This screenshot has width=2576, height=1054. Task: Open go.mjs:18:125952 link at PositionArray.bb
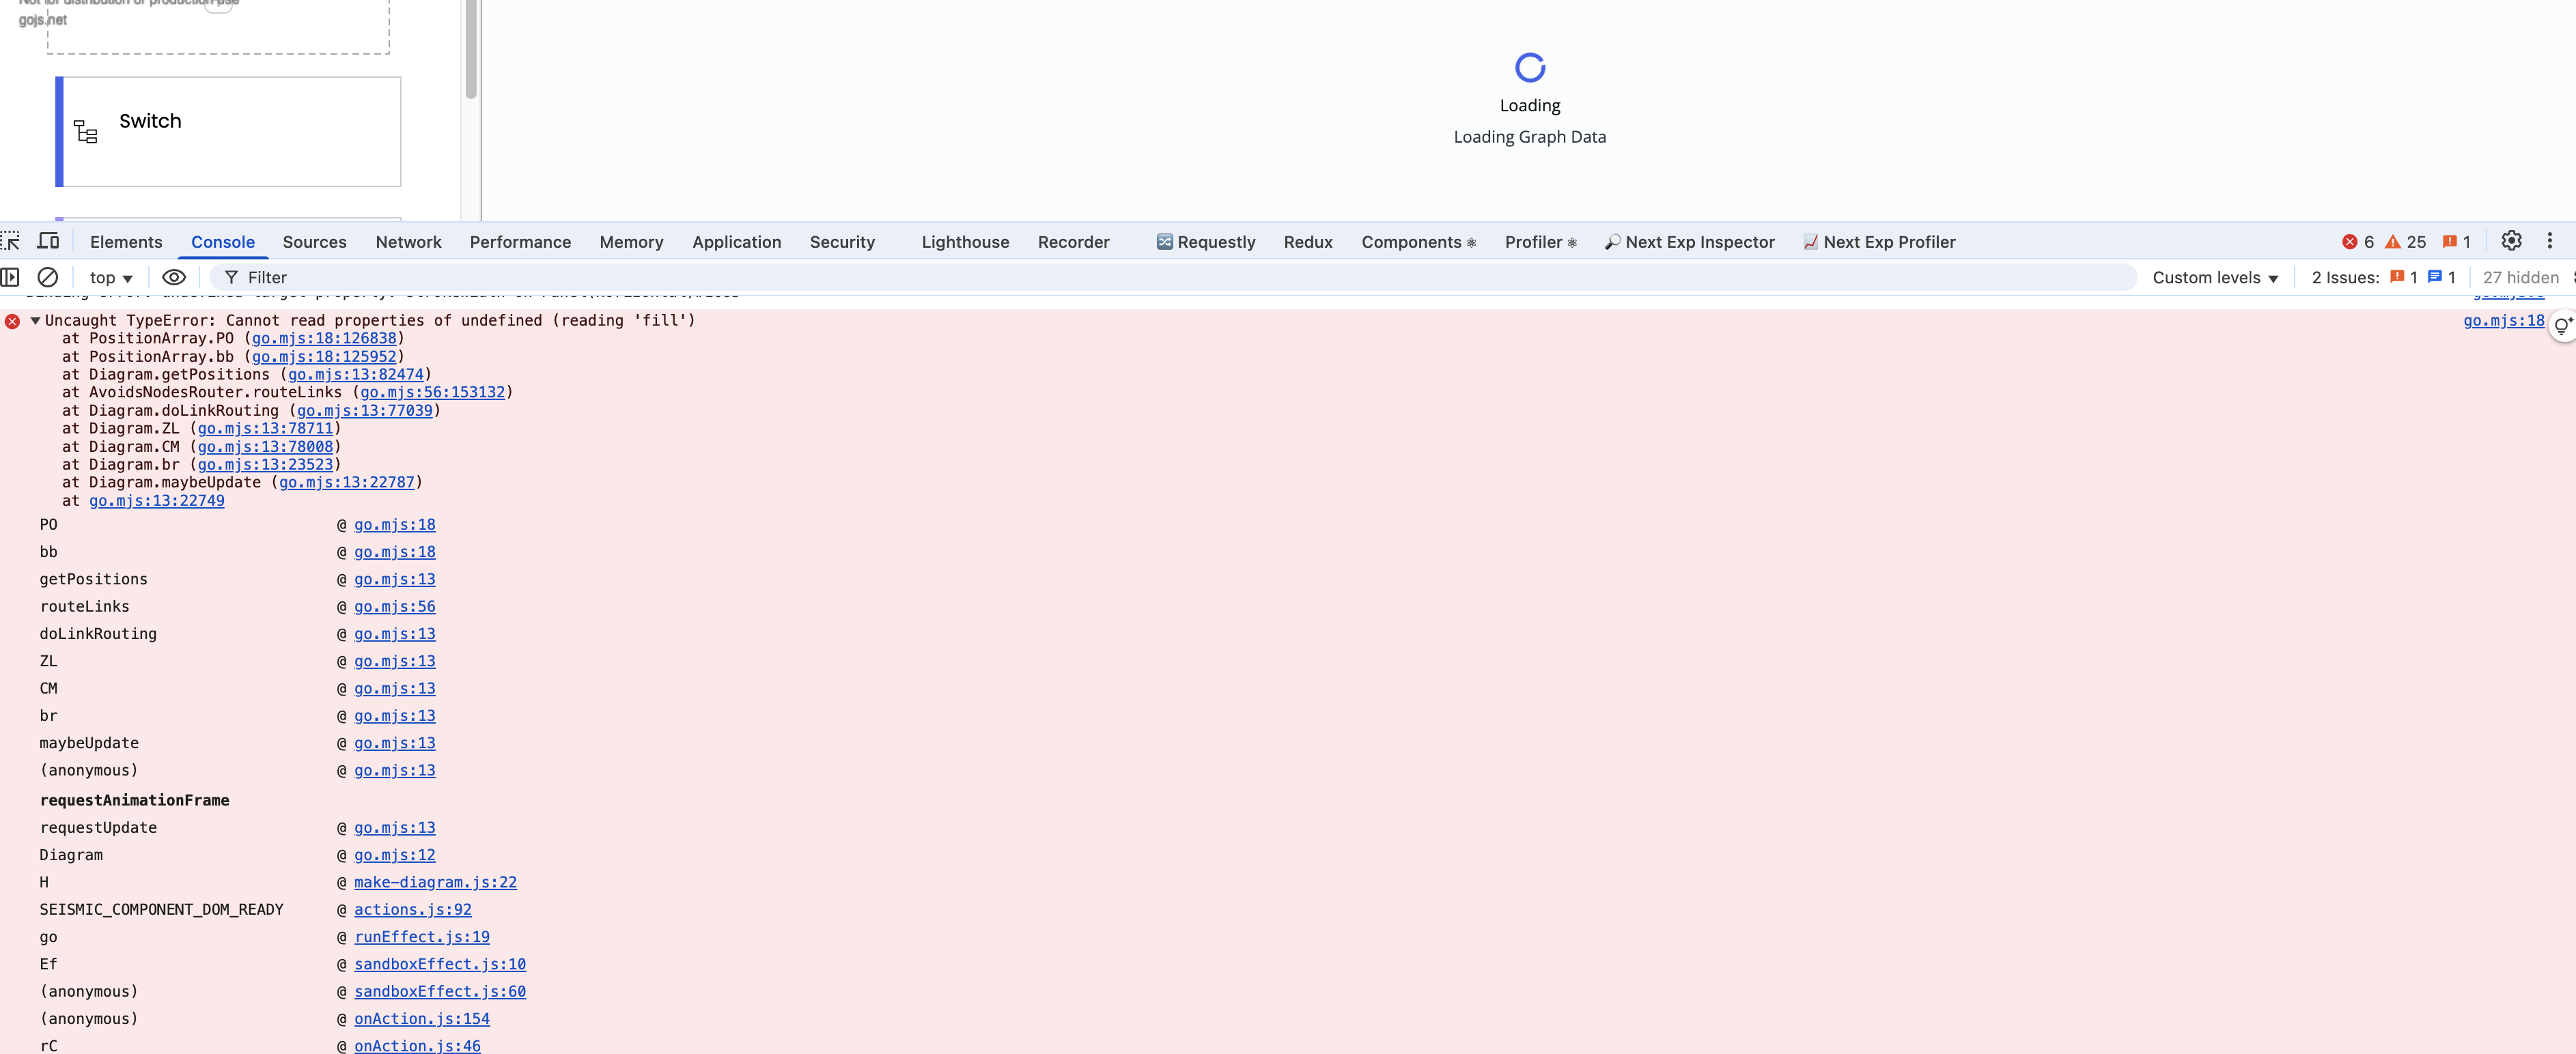coord(324,356)
